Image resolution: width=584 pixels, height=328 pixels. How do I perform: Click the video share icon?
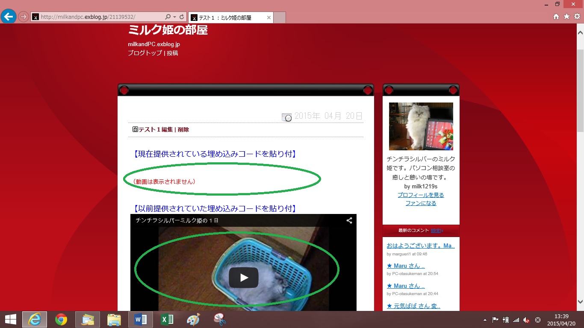coord(349,220)
